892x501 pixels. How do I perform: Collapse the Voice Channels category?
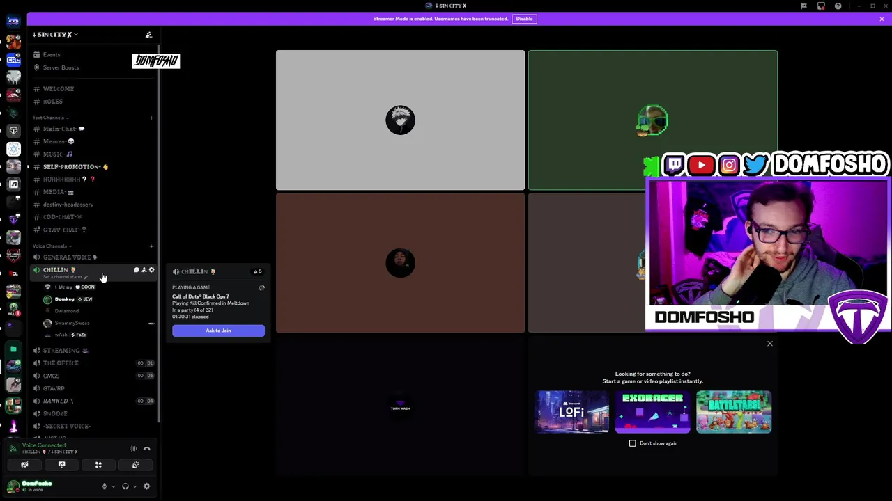pyautogui.click(x=52, y=246)
